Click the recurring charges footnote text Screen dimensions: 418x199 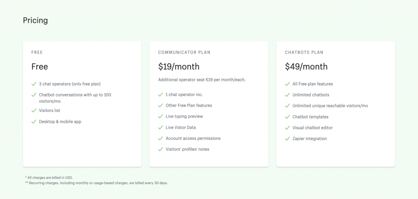[x=96, y=183]
